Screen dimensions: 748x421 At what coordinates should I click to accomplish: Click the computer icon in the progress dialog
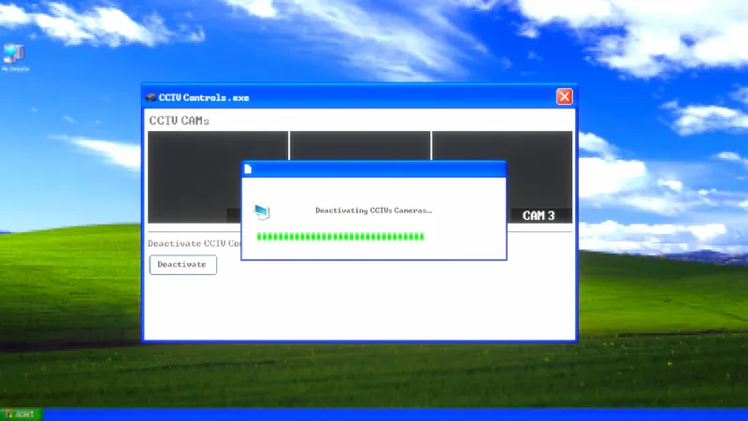263,211
